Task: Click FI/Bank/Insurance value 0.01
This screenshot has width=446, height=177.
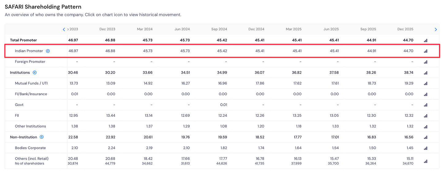Action: pyautogui.click(x=74, y=94)
